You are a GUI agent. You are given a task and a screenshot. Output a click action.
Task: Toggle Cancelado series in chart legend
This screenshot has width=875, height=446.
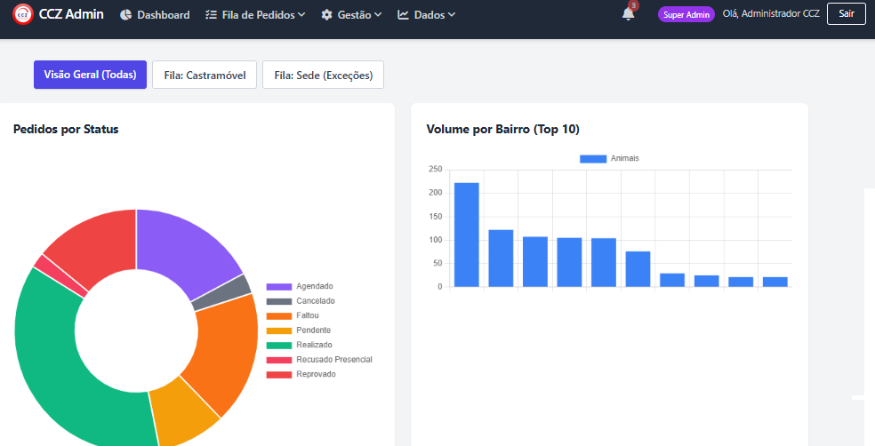(301, 301)
